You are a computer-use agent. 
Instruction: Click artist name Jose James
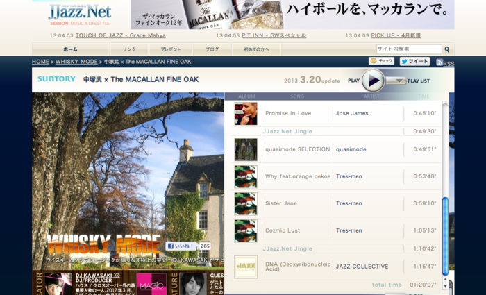(x=352, y=113)
